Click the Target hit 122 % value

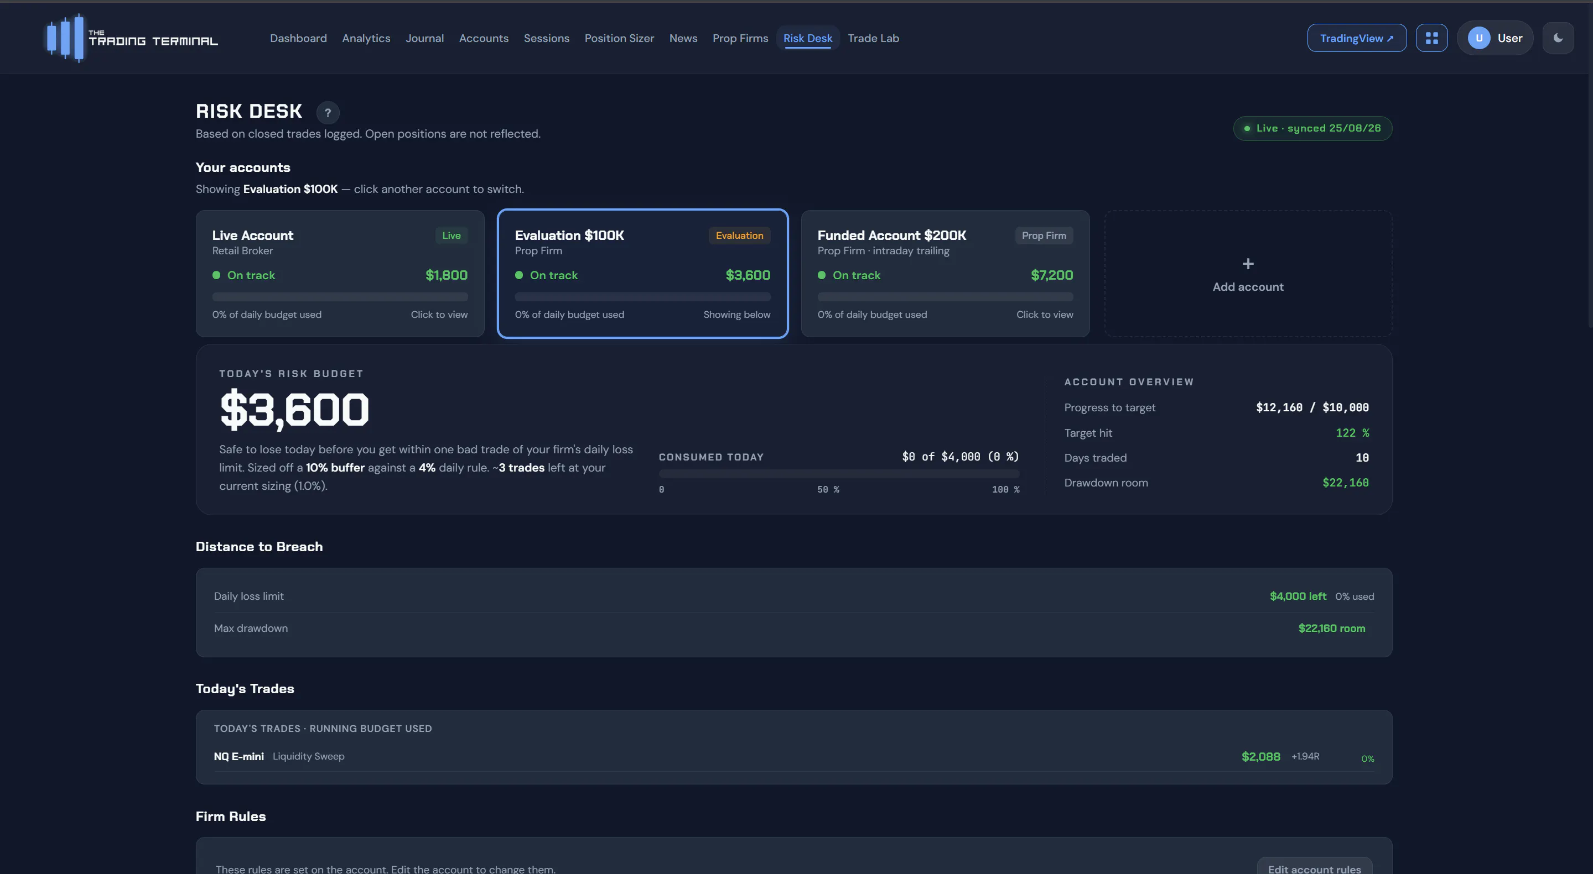[x=1352, y=433]
